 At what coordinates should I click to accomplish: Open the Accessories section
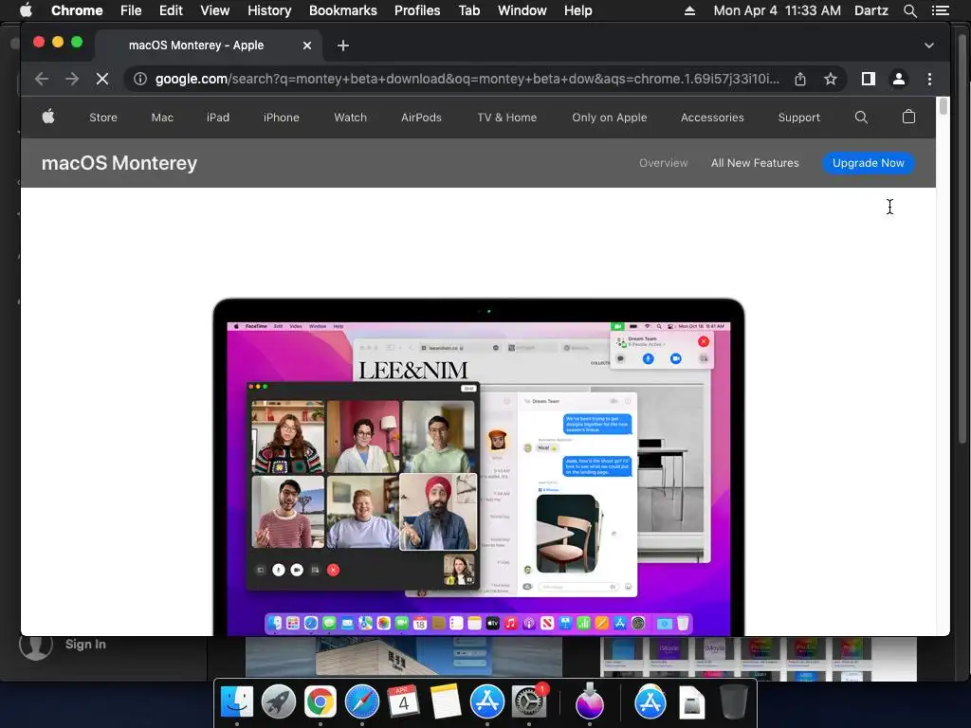pos(712,117)
